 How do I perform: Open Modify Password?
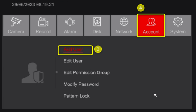[x=81, y=84]
